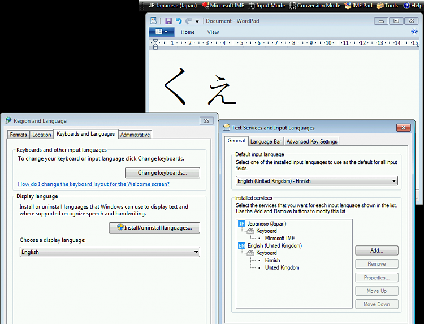
Task: Maximize the WordPad window
Action: [x=396, y=21]
